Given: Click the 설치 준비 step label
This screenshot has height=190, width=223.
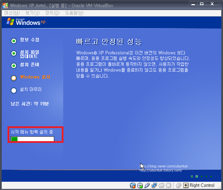Looking at the screenshot, I should [30, 65].
